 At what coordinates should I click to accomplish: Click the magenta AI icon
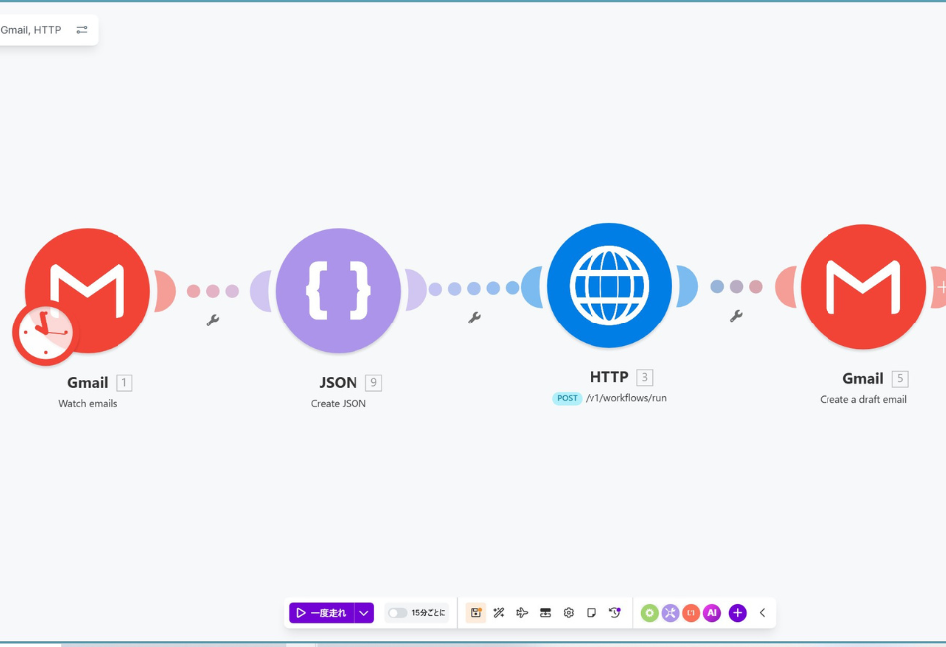pyautogui.click(x=712, y=613)
